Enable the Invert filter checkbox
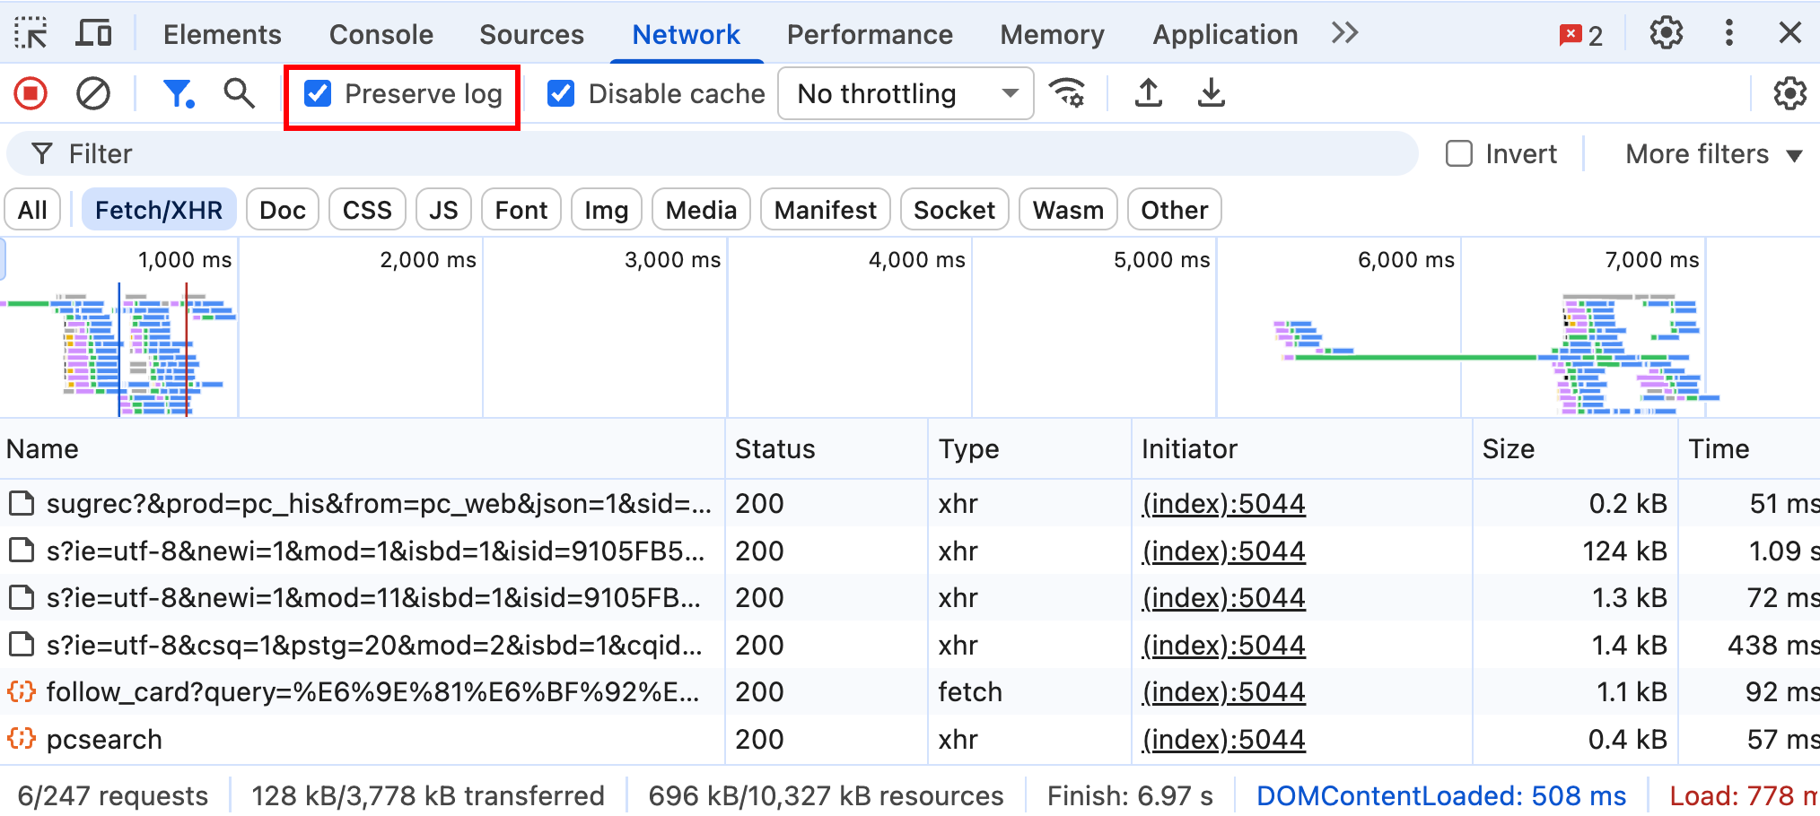Screen dimensions: 1820x816 pos(1459,154)
